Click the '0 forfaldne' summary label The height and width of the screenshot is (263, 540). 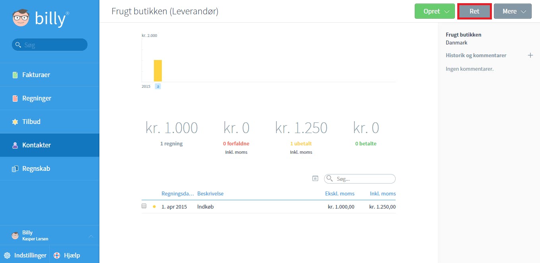click(x=236, y=143)
